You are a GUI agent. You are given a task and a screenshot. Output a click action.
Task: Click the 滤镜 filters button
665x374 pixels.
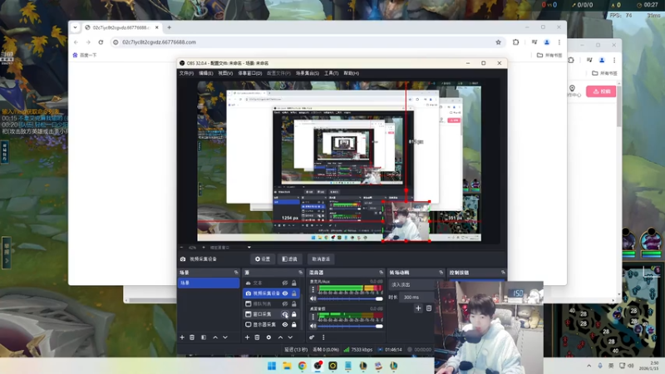tap(289, 259)
